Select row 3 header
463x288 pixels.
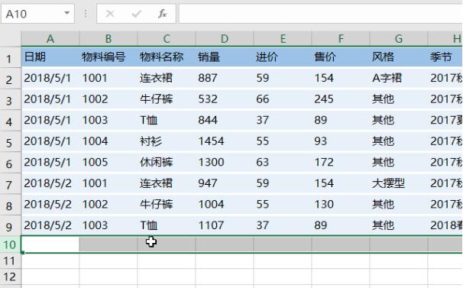point(11,99)
